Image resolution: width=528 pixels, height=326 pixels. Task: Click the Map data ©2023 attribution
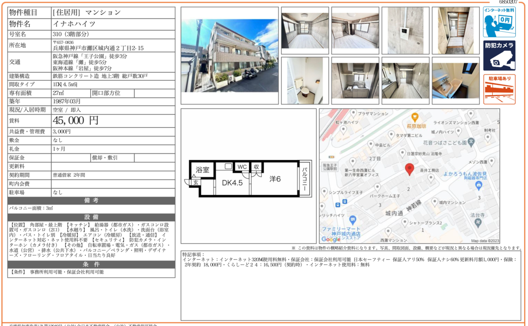485,240
